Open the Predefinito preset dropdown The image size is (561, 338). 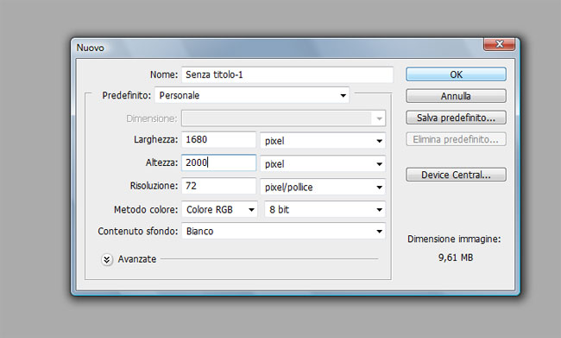(252, 95)
